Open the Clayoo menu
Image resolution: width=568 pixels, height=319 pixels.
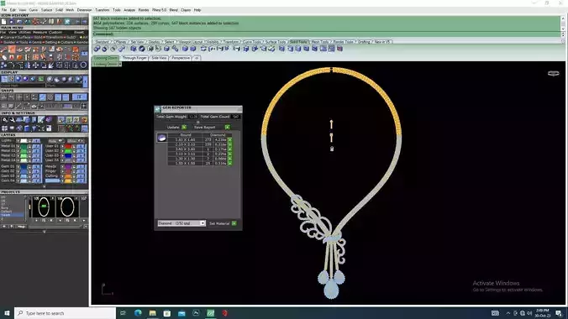pos(186,10)
